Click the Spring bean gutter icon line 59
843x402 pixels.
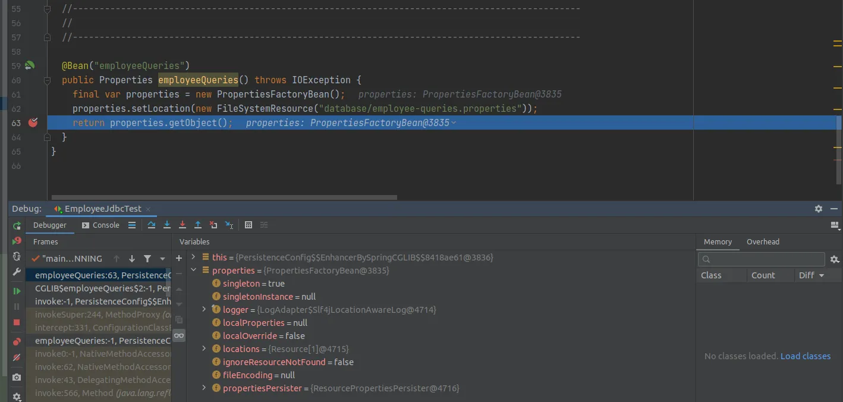coord(29,65)
